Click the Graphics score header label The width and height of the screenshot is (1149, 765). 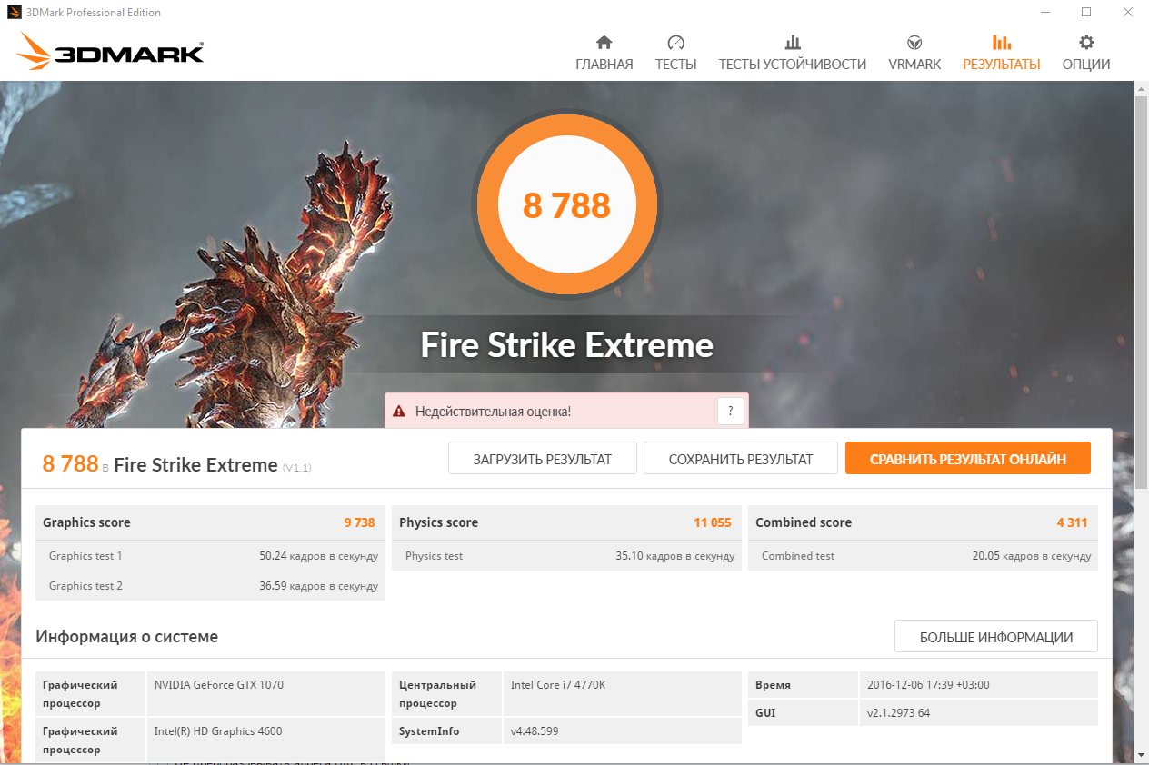pyautogui.click(x=86, y=522)
